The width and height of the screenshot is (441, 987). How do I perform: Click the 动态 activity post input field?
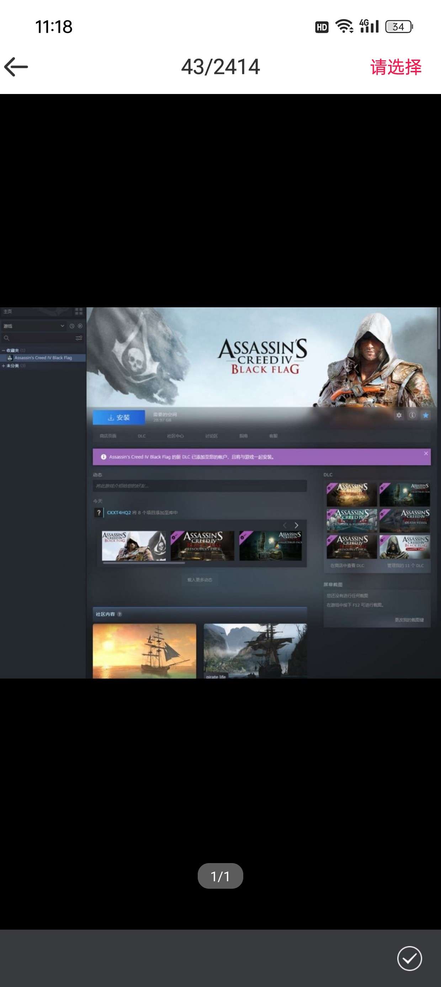pyautogui.click(x=200, y=486)
